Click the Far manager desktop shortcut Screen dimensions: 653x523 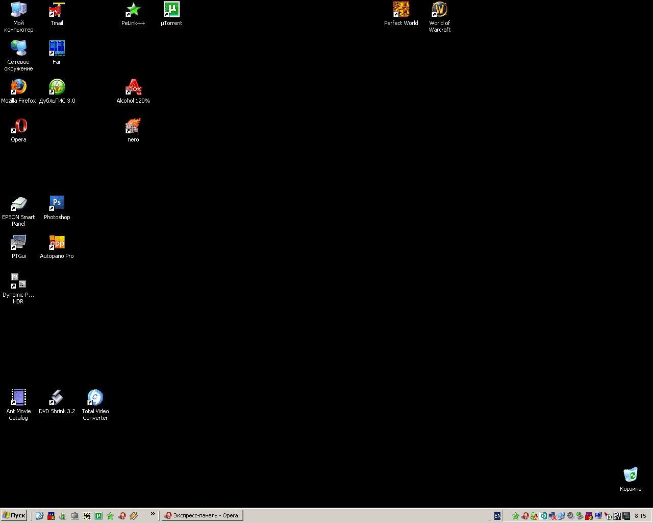click(57, 49)
